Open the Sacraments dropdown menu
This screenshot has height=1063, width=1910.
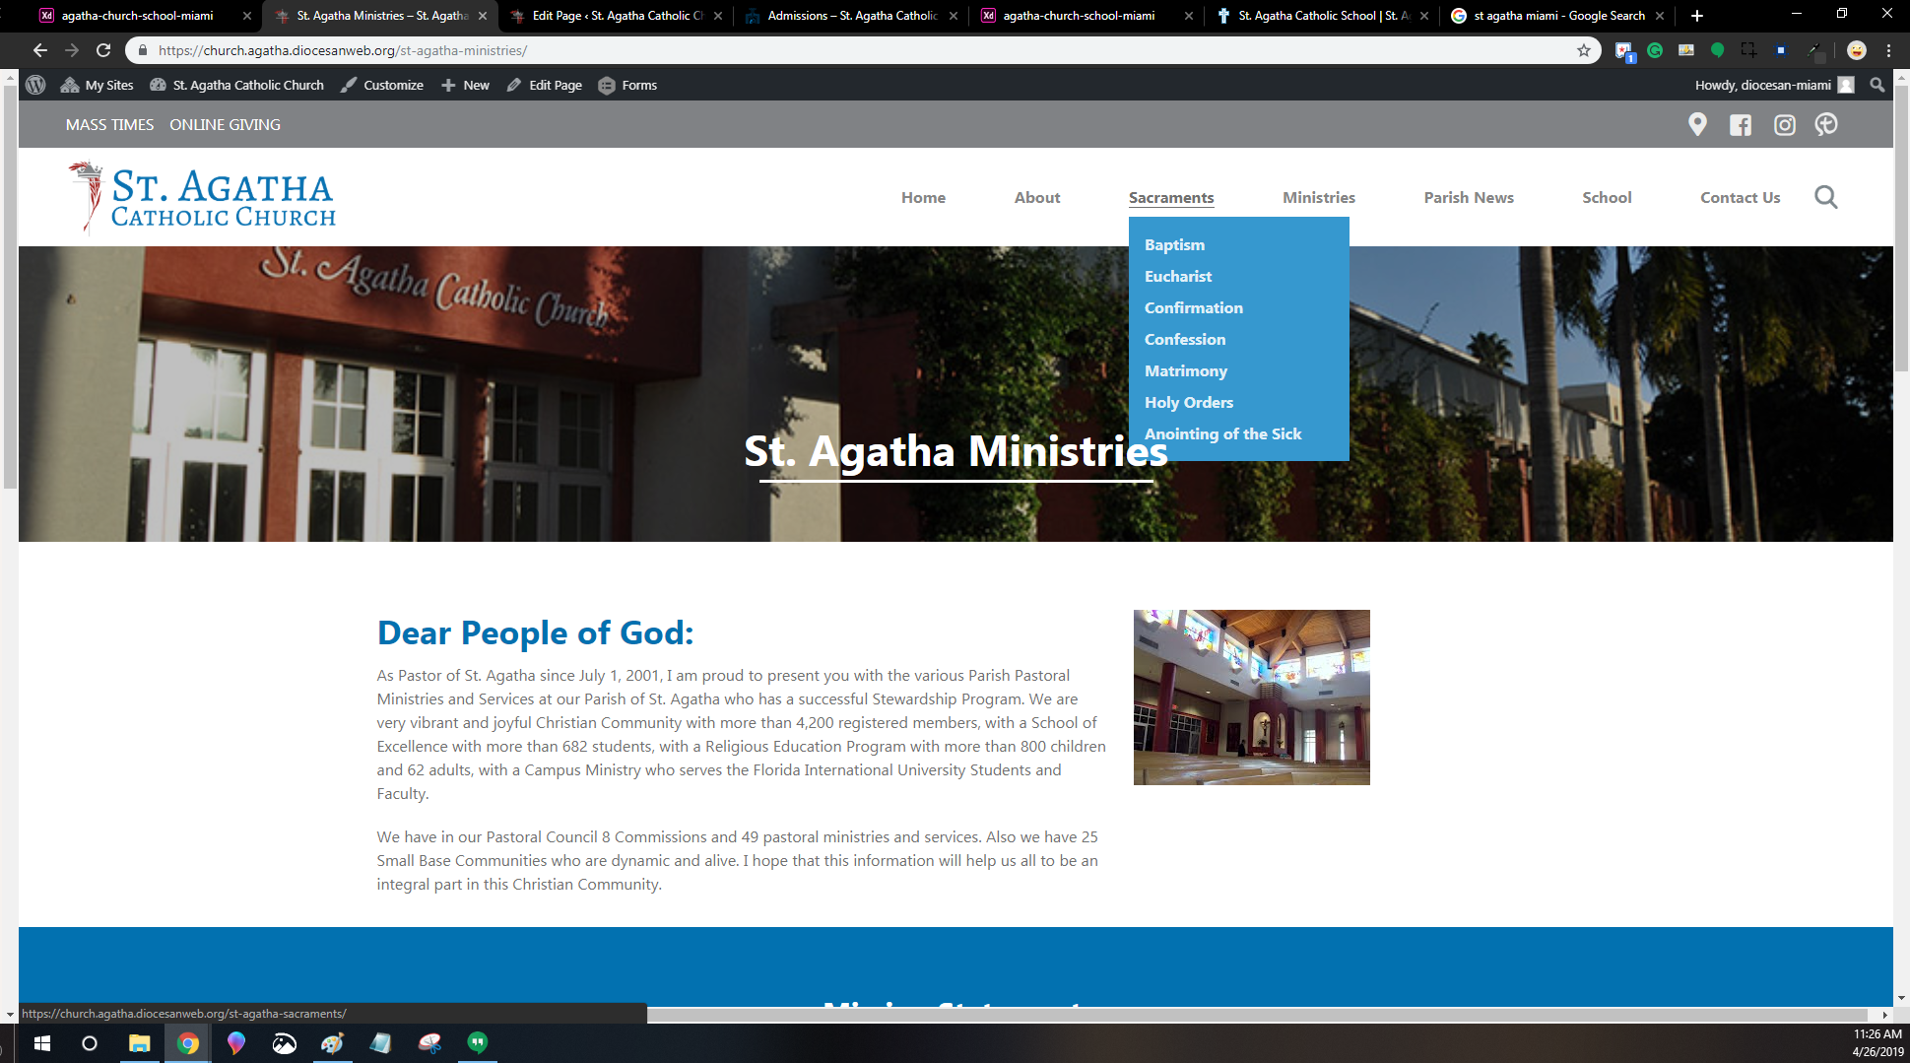click(1170, 197)
